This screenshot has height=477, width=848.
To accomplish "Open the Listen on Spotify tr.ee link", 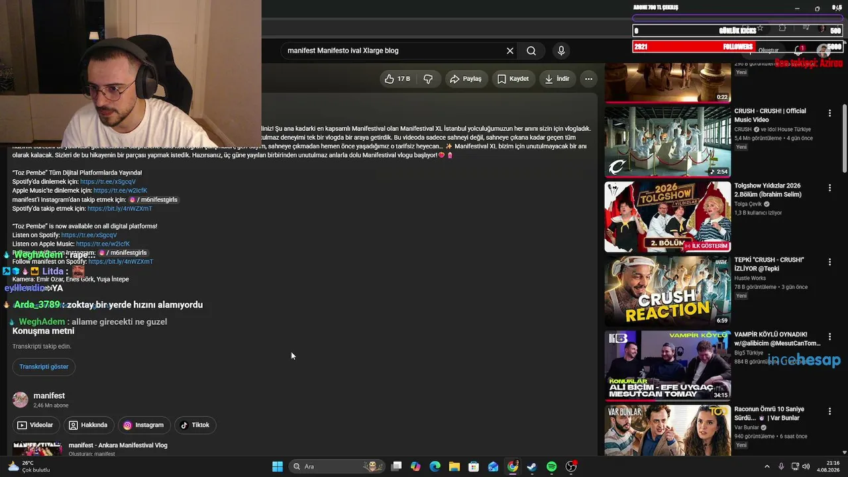I will (89, 235).
